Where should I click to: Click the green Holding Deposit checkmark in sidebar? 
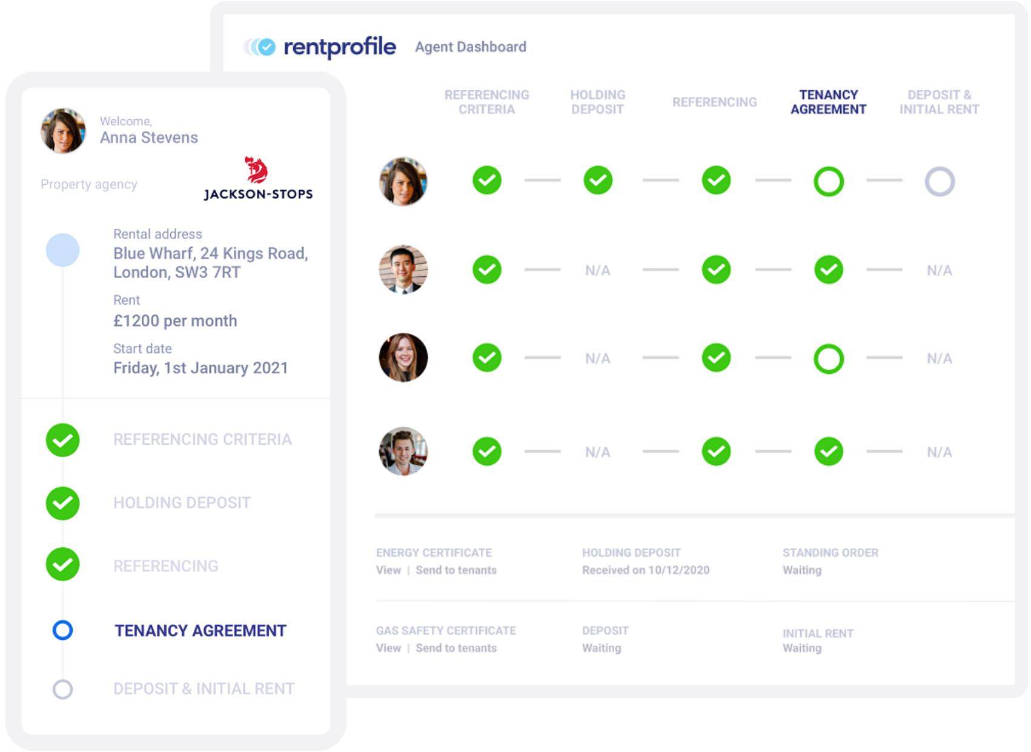pyautogui.click(x=62, y=503)
